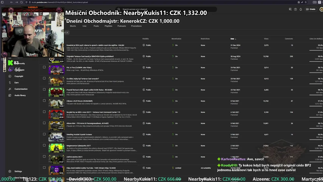
Task: Click the browser address bar URL
Action: coord(60,2)
